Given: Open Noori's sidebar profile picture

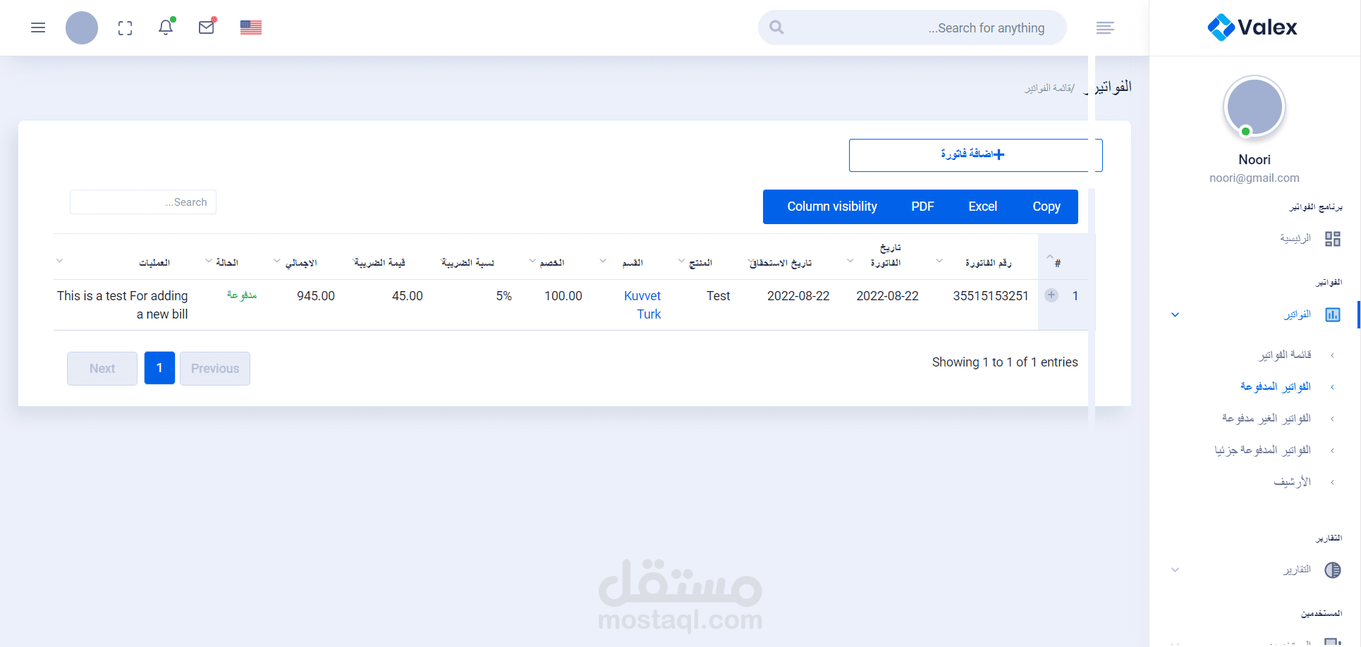Looking at the screenshot, I should click(x=1255, y=107).
